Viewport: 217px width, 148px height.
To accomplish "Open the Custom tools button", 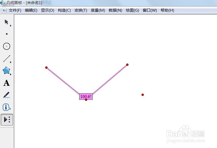I will (x=7, y=119).
